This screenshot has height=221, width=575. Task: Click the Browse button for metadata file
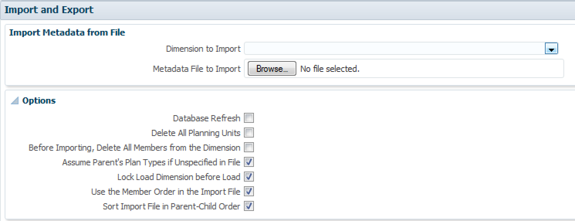[x=272, y=69]
